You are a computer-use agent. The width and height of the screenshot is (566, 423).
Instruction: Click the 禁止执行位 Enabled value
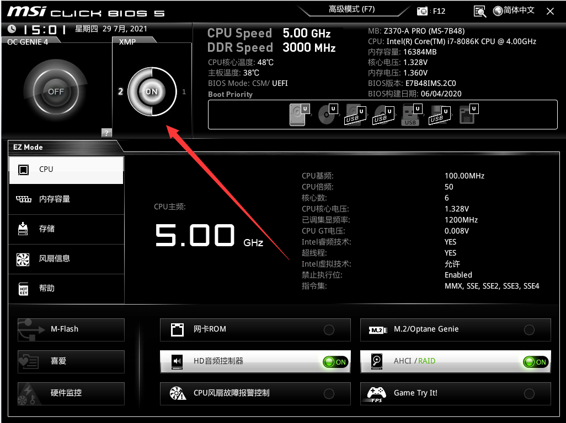pos(458,275)
